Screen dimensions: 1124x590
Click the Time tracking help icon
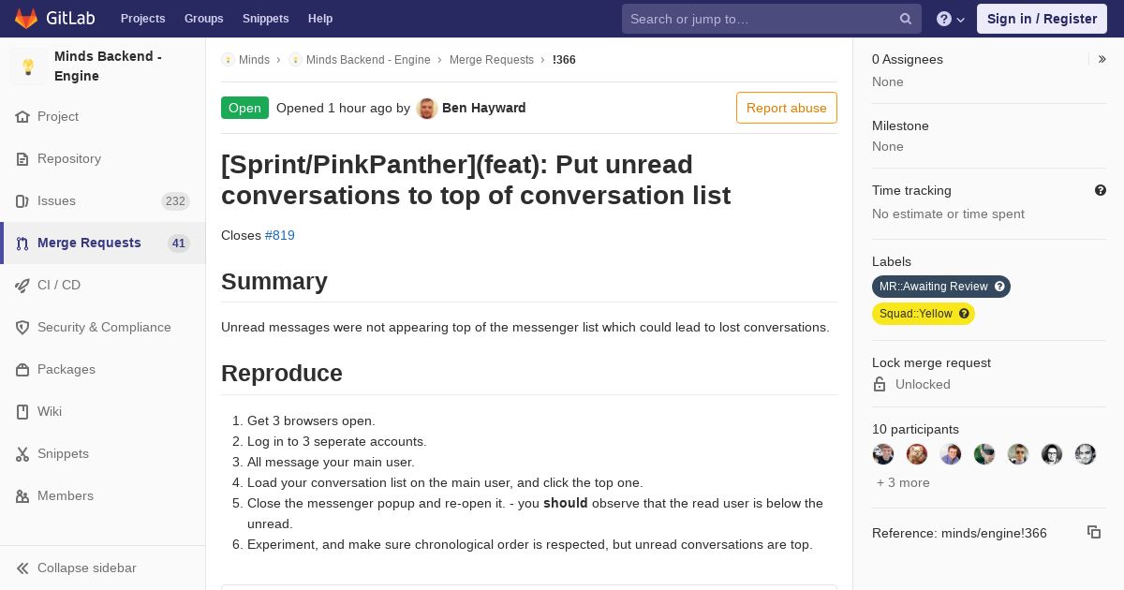tap(1101, 190)
